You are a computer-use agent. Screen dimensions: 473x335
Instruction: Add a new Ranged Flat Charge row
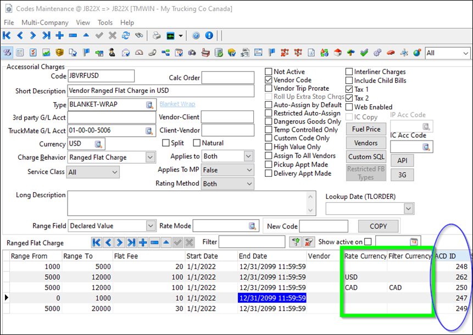[x=142, y=242]
